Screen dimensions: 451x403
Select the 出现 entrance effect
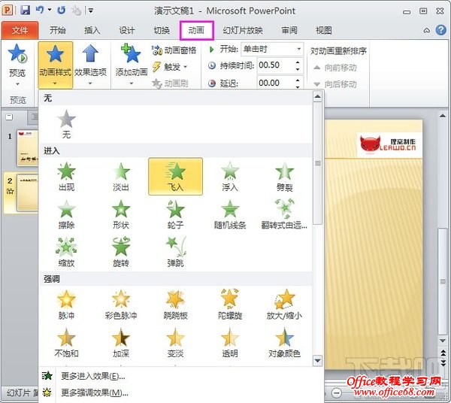tap(66, 177)
